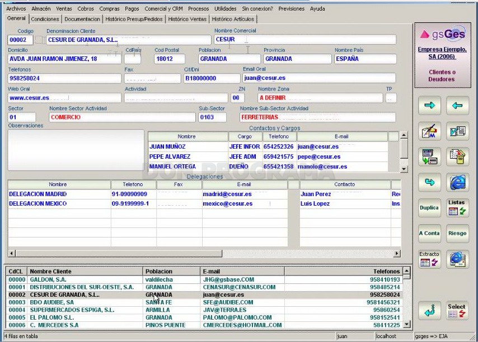The height and width of the screenshot is (342, 478).
Task: Click the Riesgo button
Action: click(x=457, y=234)
